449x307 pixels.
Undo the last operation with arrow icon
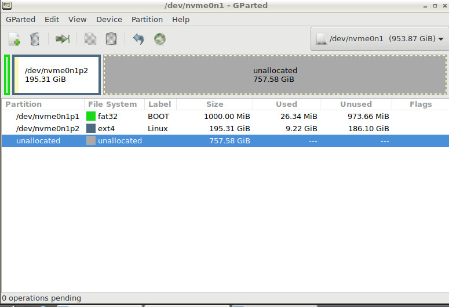click(138, 39)
